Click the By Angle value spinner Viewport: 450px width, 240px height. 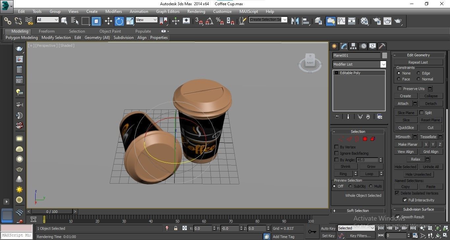pyautogui.click(x=380, y=160)
